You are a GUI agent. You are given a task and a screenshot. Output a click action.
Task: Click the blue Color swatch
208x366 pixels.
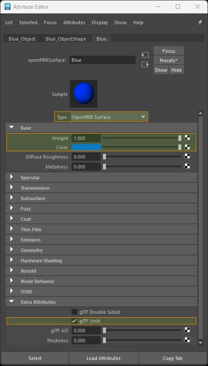tap(86, 147)
